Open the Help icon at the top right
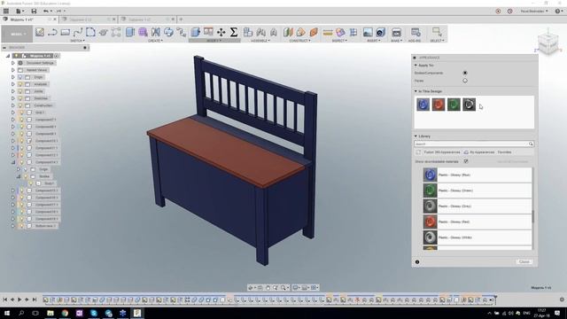Viewport: 567px width, 319px height. 557,12
